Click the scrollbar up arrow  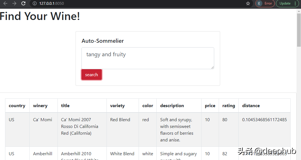coord(299,11)
